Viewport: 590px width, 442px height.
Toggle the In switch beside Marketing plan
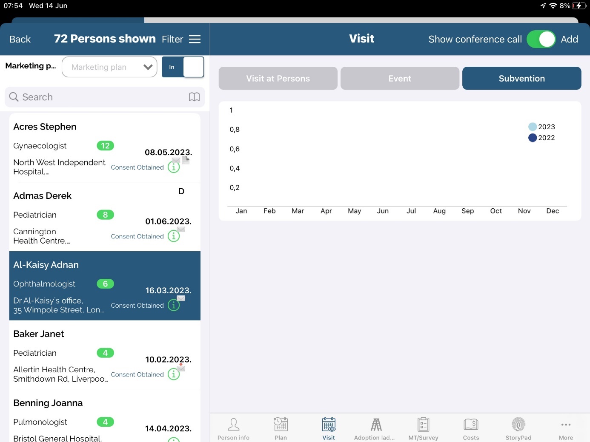coord(183,67)
